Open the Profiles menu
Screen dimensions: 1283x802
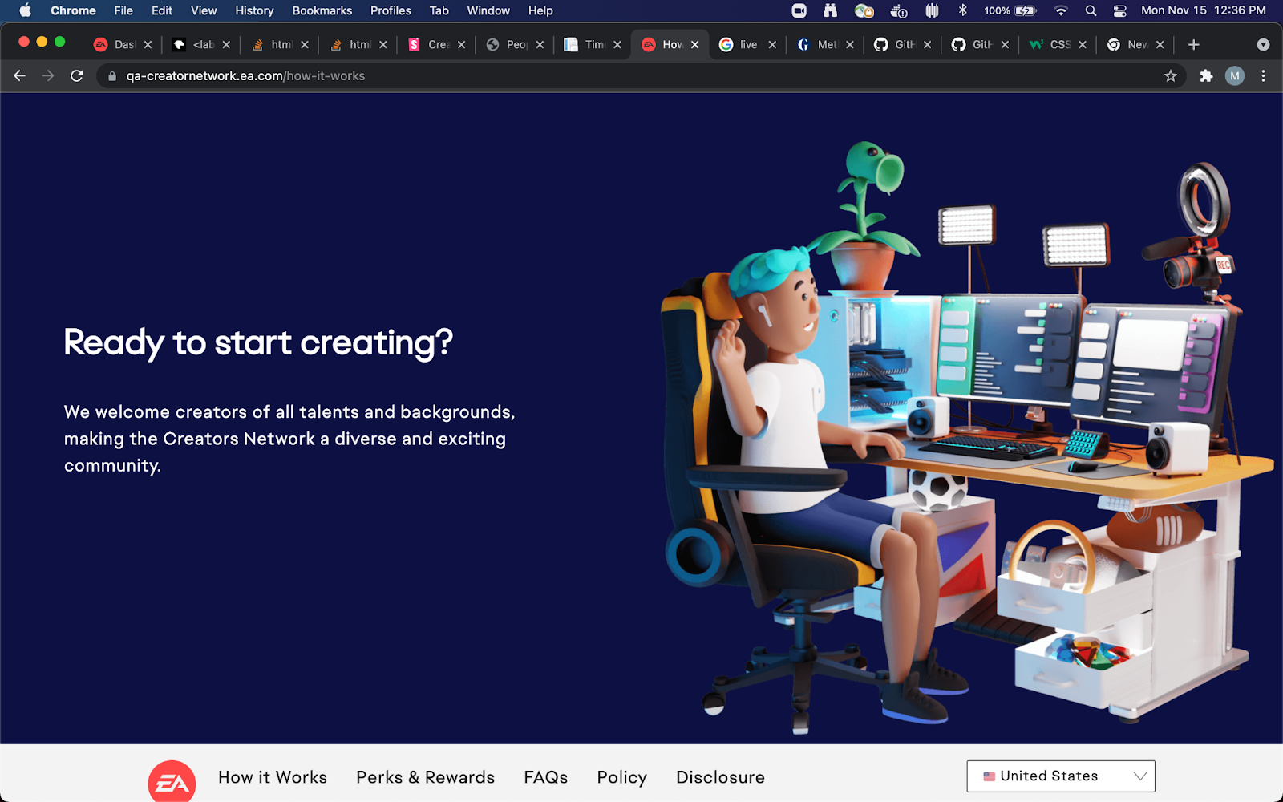pyautogui.click(x=391, y=10)
